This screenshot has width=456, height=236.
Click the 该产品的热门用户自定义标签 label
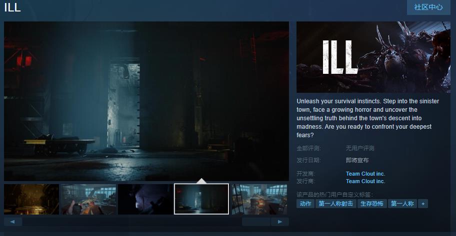pyautogui.click(x=334, y=195)
